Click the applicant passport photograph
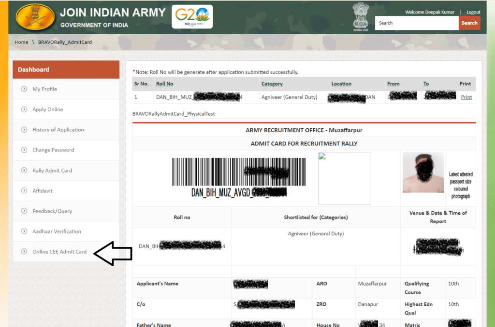The height and width of the screenshot is (327, 495). 423,172
